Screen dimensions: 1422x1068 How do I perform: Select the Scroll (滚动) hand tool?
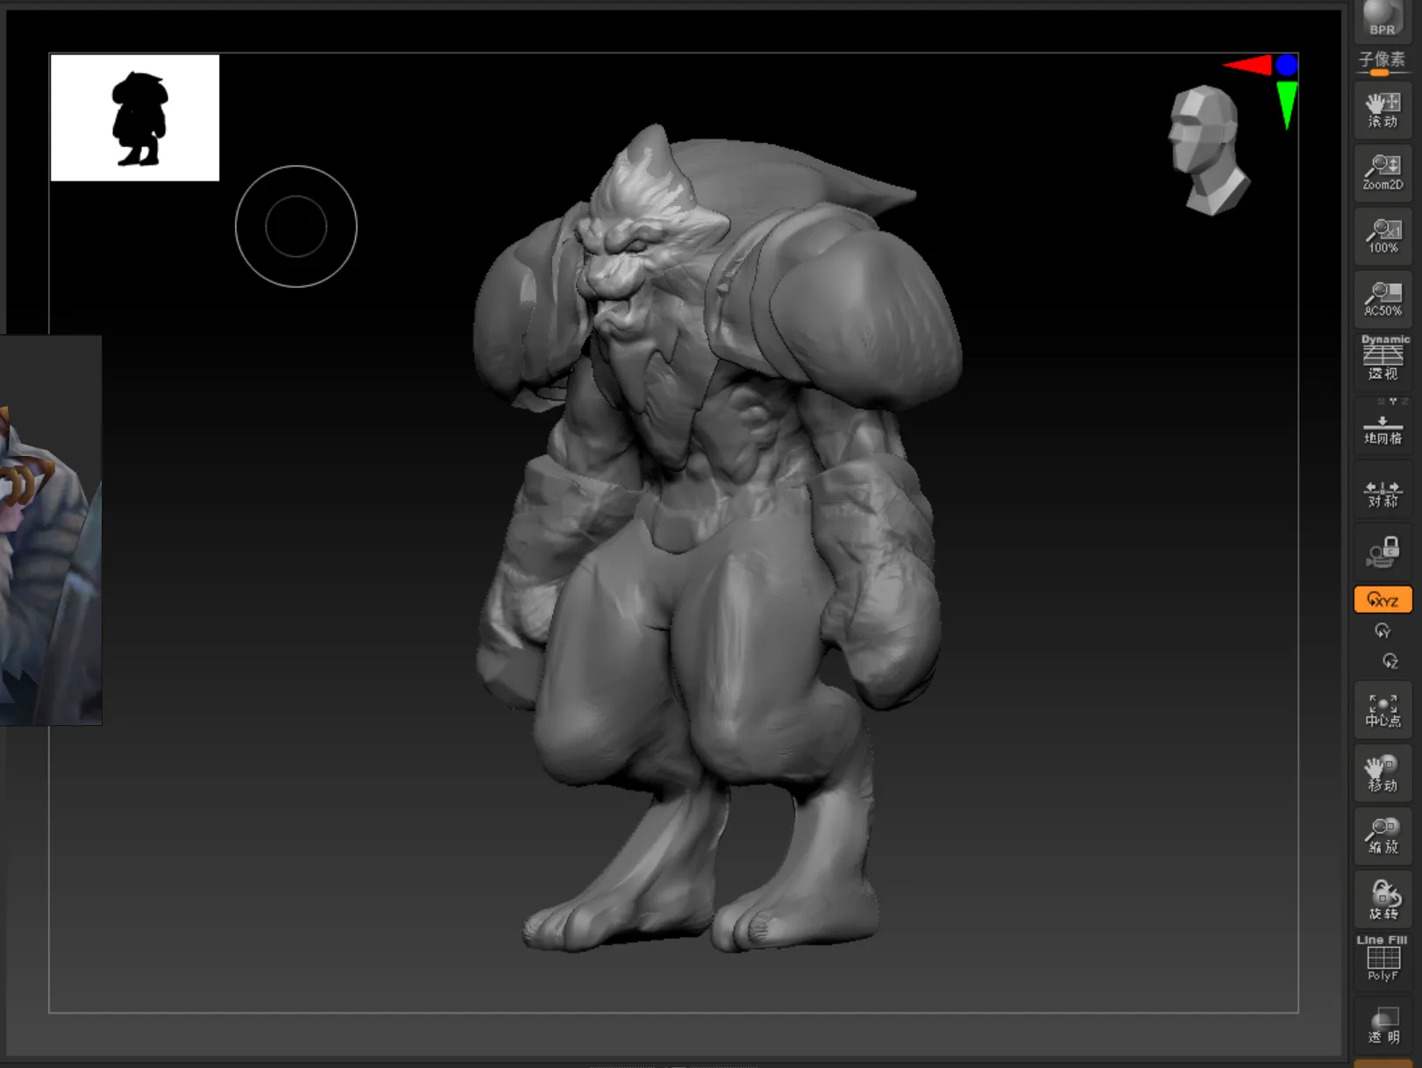click(x=1383, y=110)
